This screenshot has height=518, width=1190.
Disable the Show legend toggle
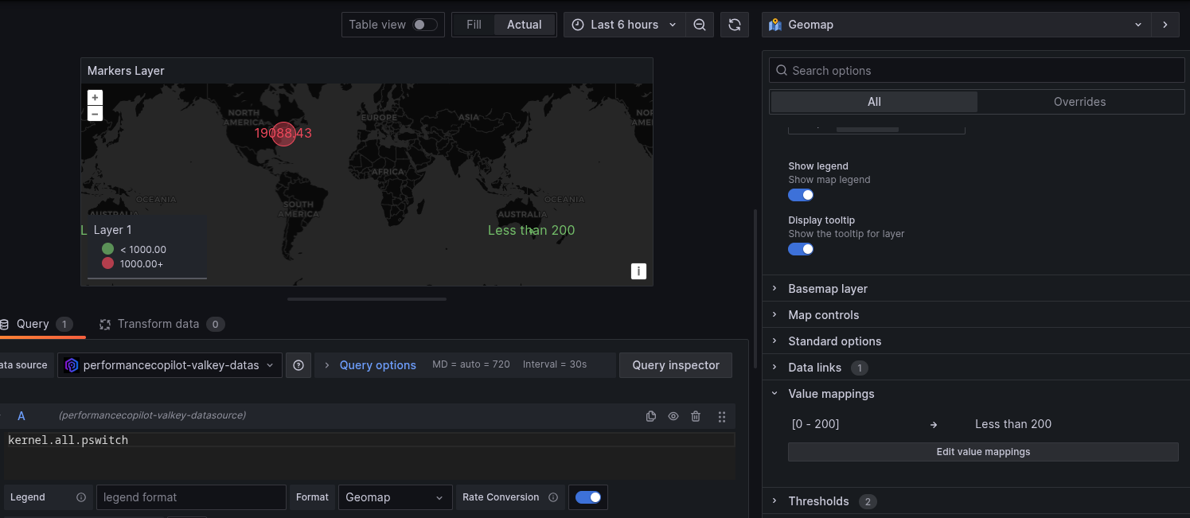[x=801, y=195]
